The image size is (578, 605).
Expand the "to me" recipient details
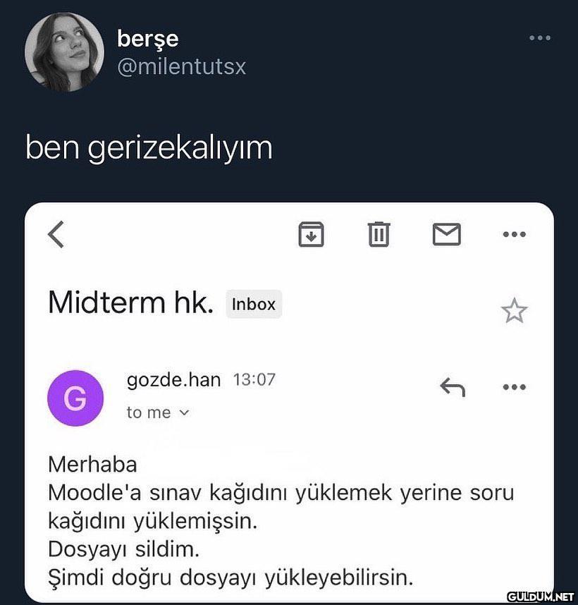pos(159,413)
